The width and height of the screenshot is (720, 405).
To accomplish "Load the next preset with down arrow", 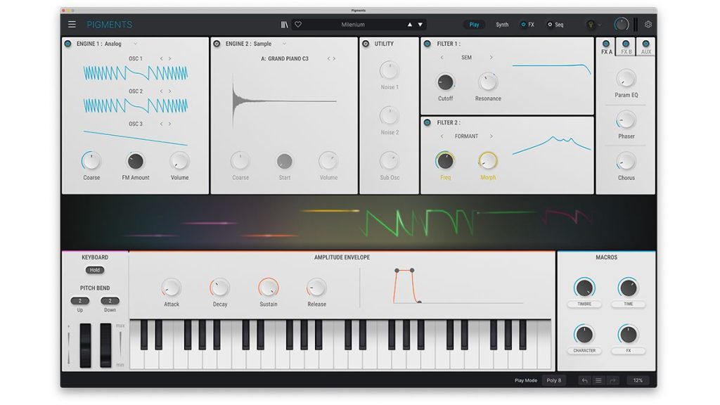I will click(420, 25).
